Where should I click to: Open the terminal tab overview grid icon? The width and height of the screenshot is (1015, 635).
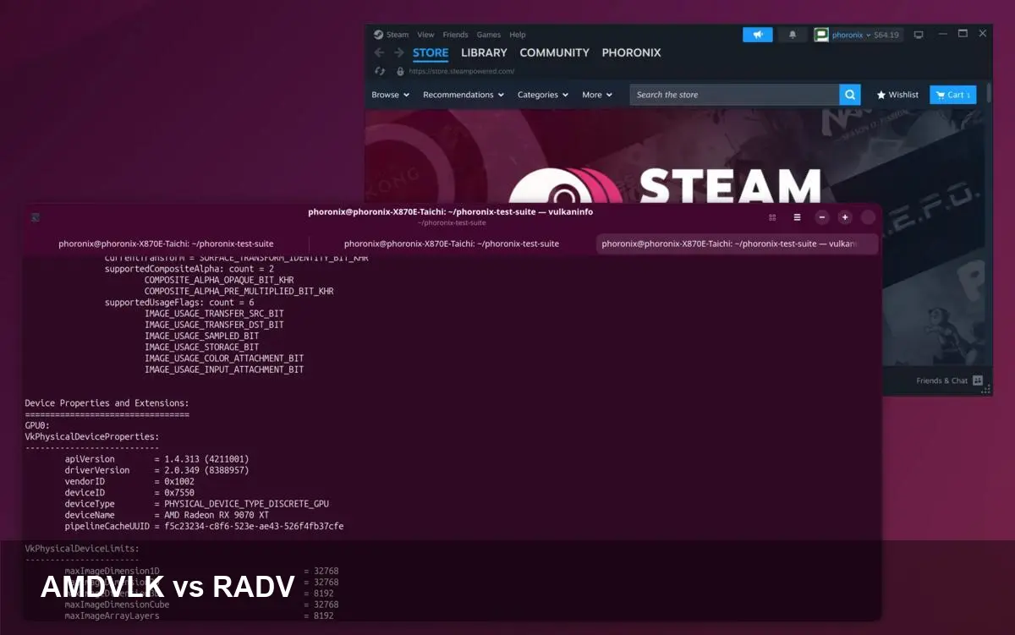pos(773,217)
